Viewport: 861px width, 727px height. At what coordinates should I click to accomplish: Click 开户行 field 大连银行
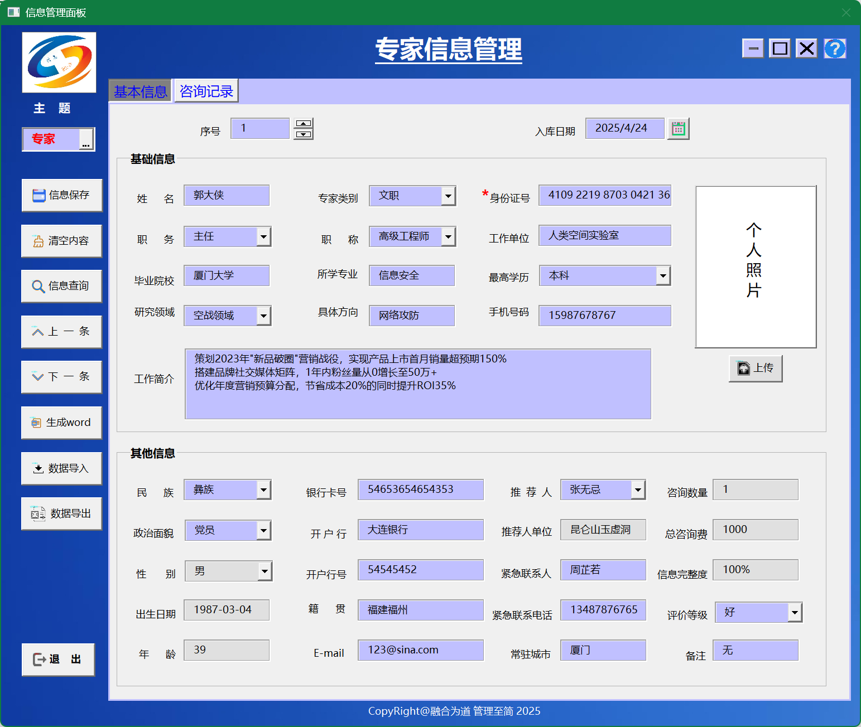point(421,530)
